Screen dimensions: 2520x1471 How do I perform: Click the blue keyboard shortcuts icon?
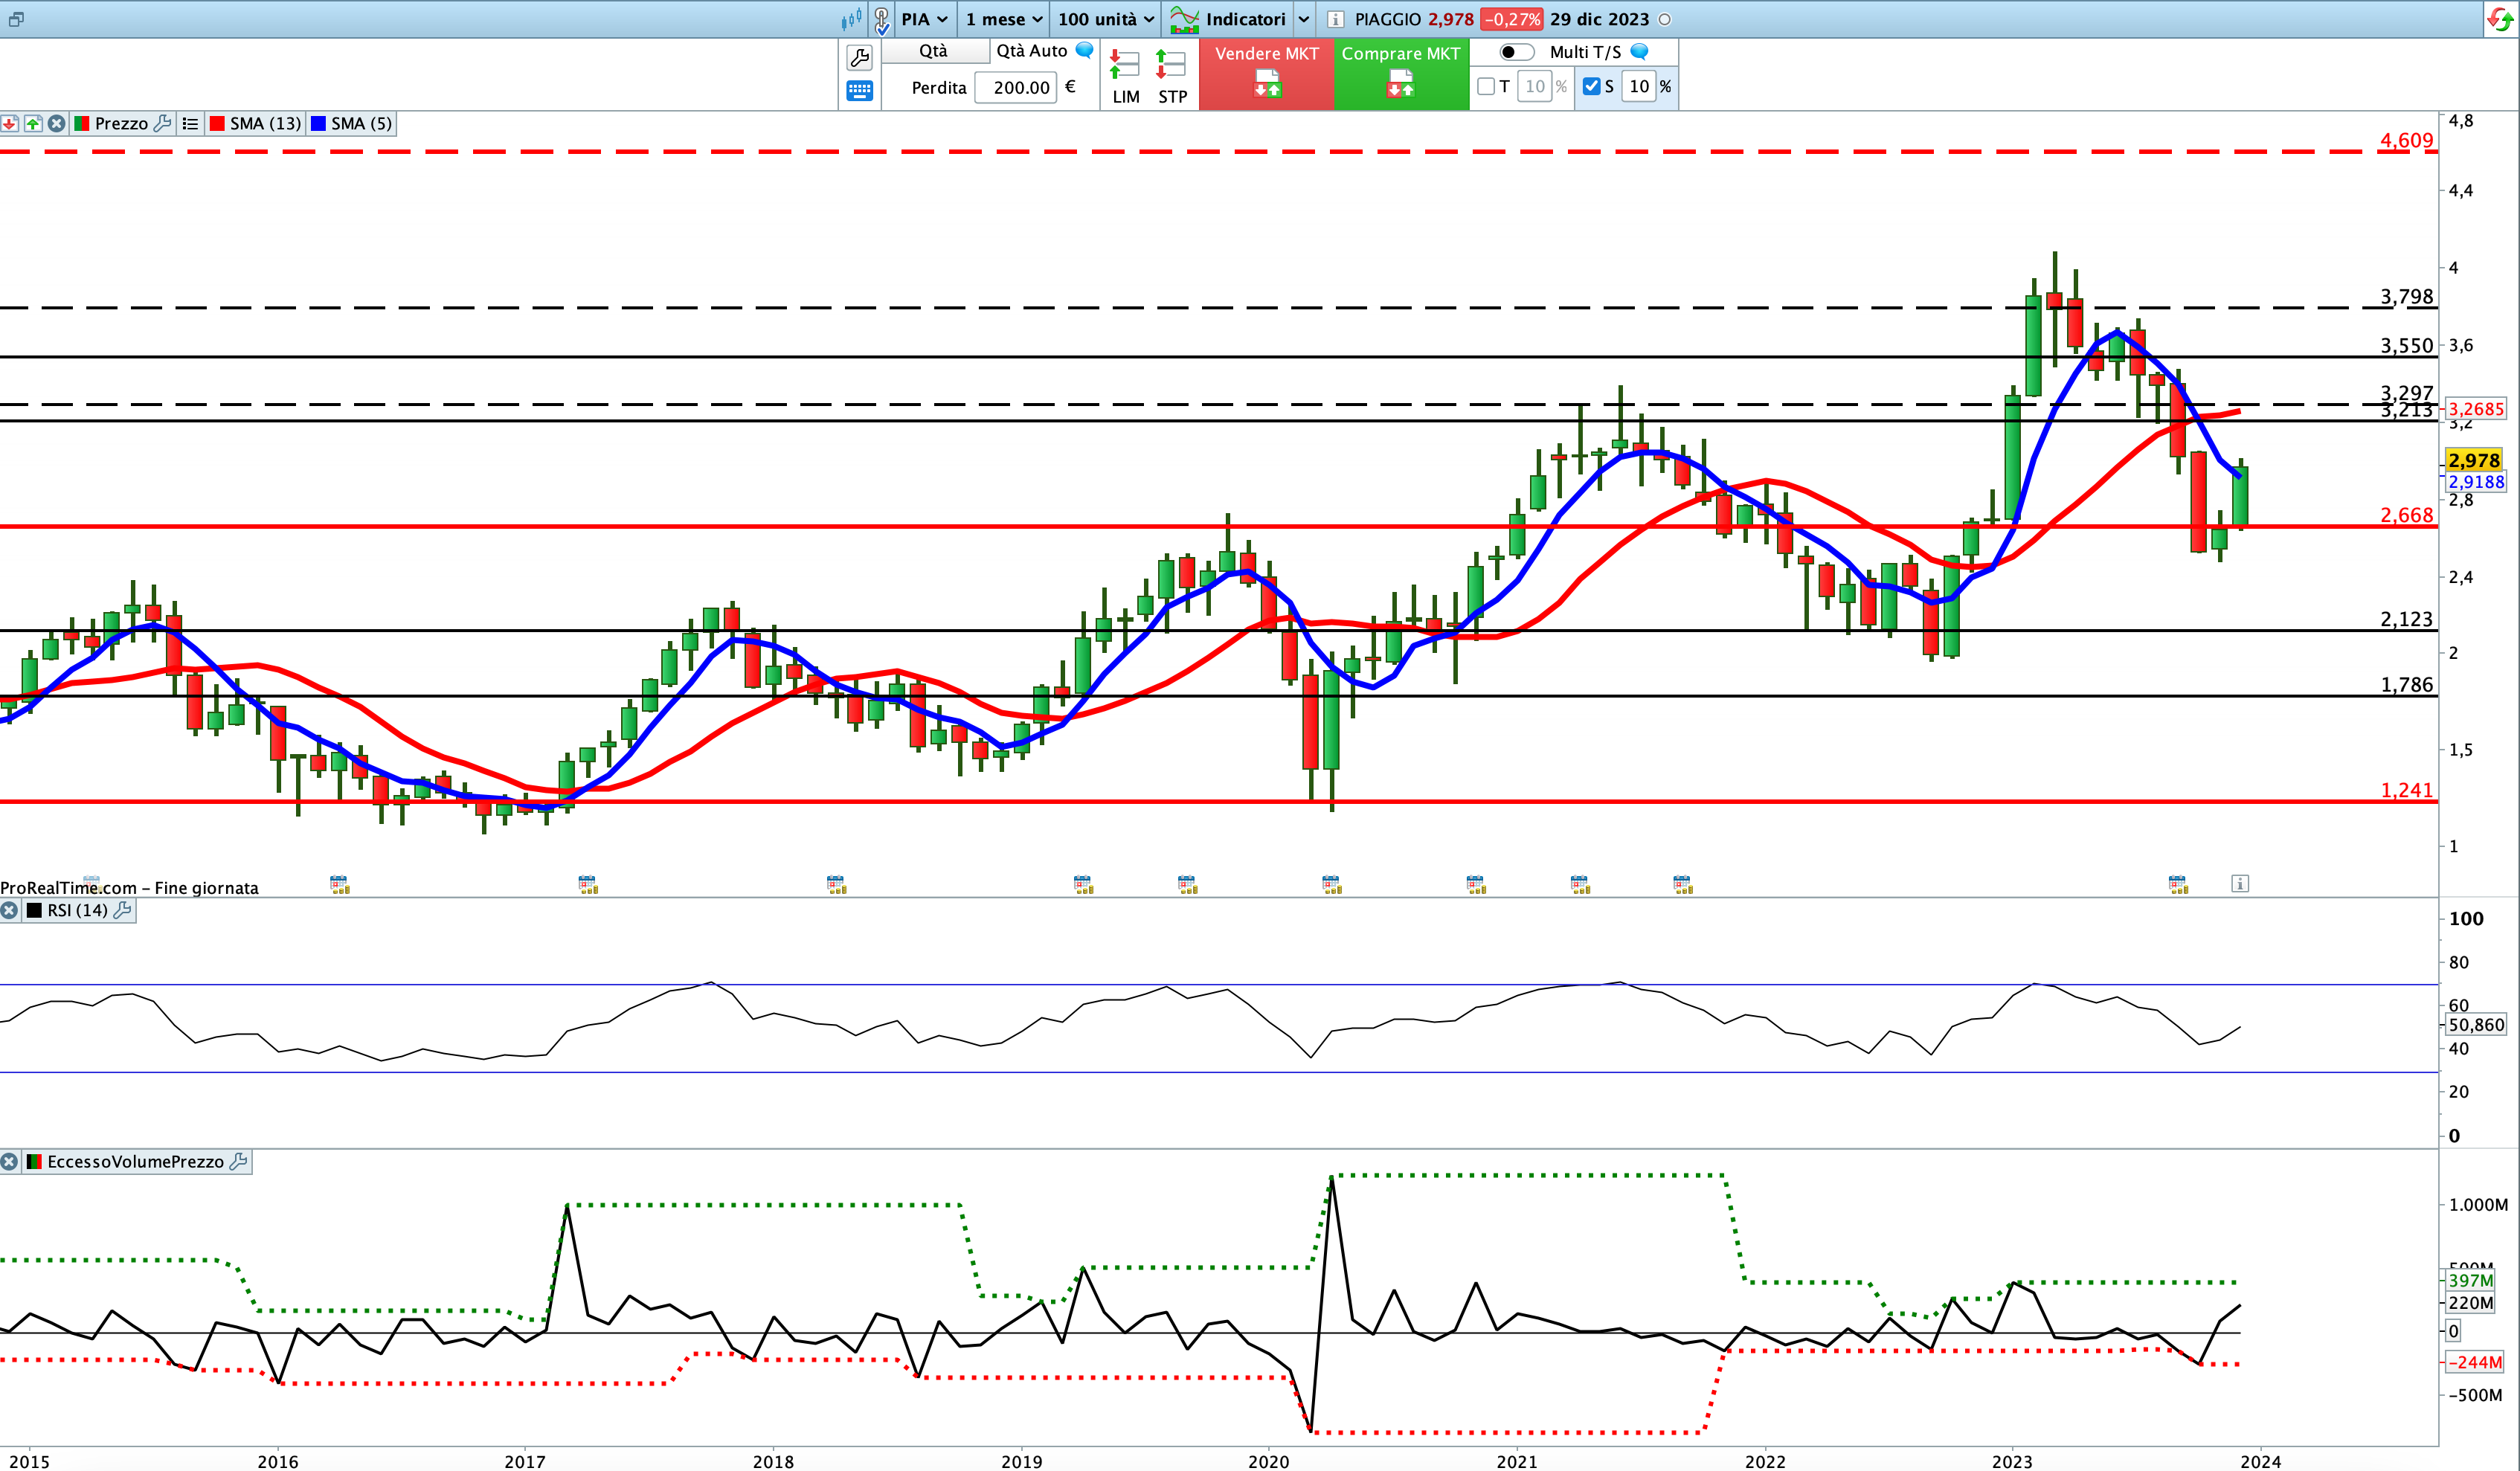click(x=859, y=91)
